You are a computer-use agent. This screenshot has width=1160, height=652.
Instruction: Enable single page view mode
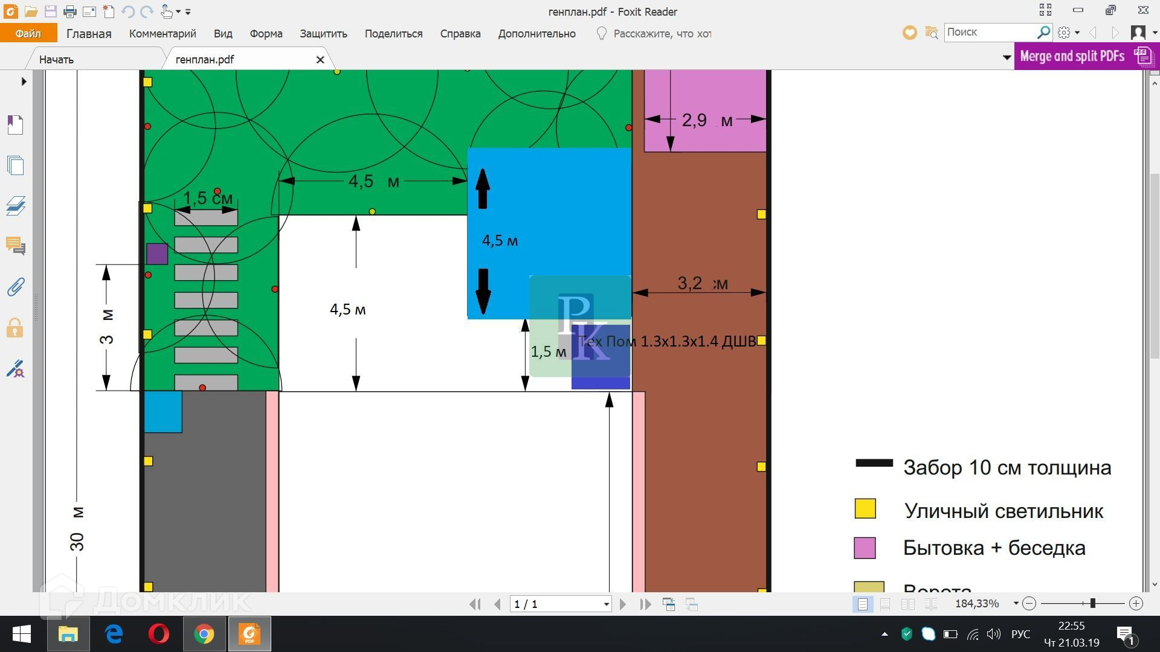[863, 604]
